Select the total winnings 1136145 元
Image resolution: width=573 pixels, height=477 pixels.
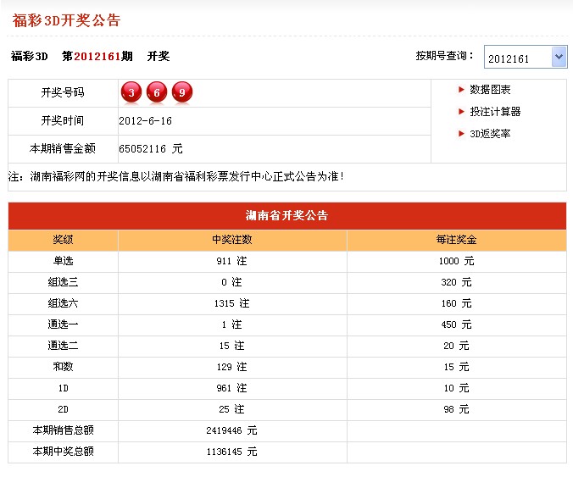coord(231,452)
